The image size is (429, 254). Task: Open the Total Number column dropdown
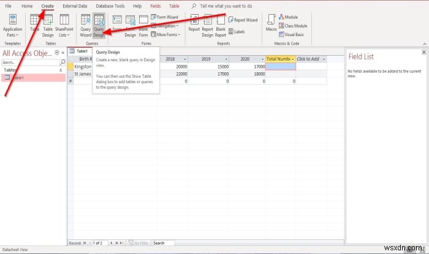click(x=293, y=59)
